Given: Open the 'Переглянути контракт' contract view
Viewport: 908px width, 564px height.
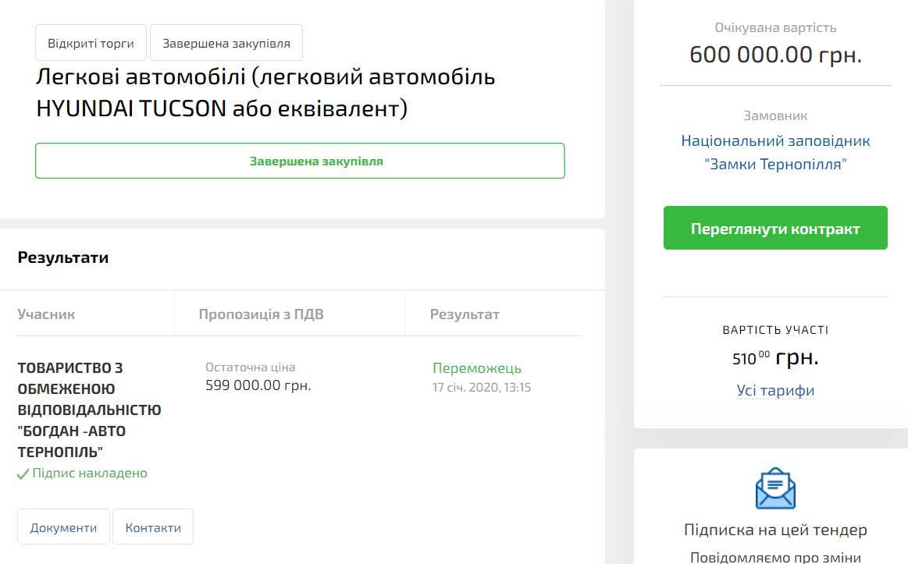Looking at the screenshot, I should tap(774, 227).
